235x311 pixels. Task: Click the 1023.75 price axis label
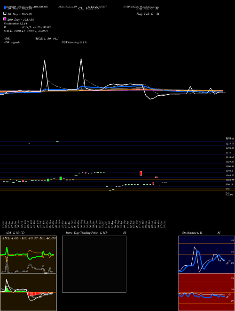[230, 180]
